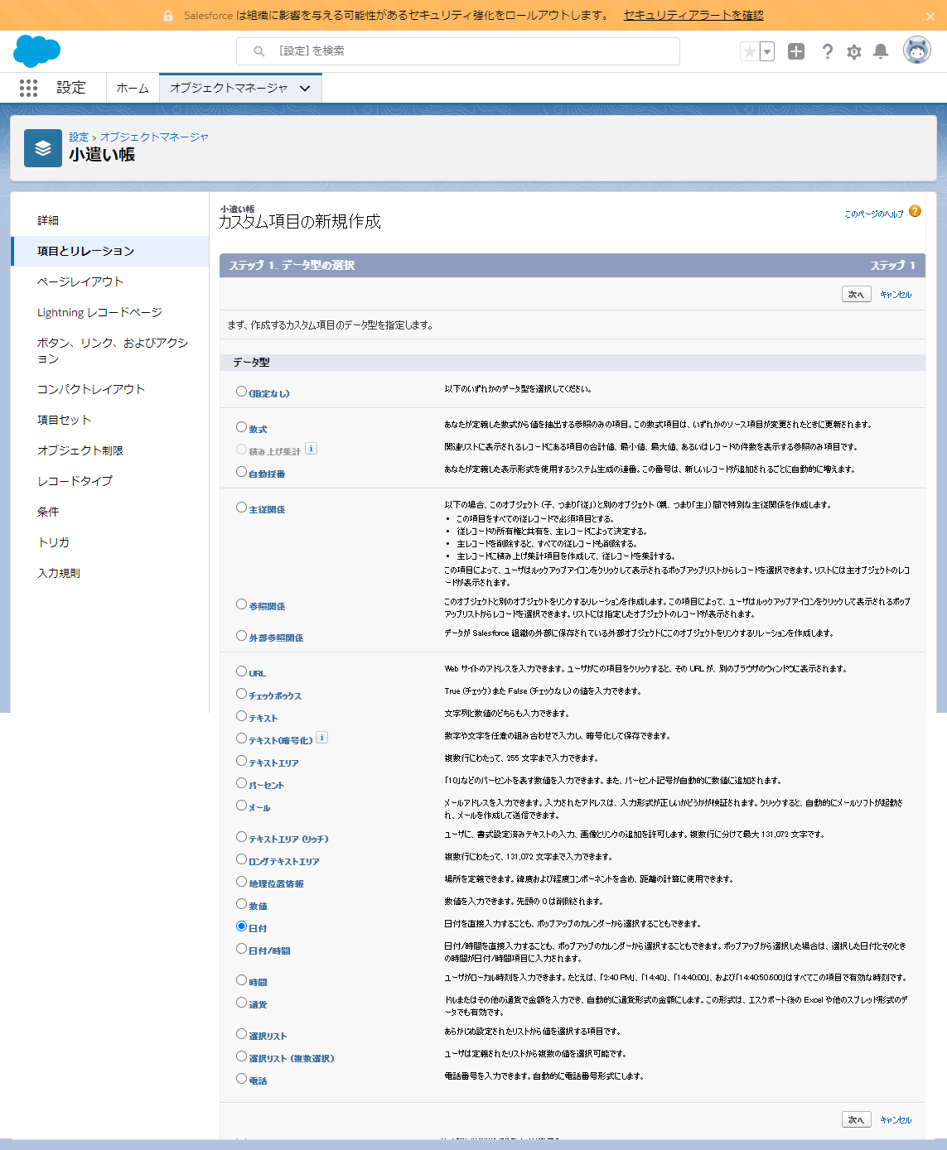Screen dimensions: 947x1150
Task: Select the 通貨 data type radio
Action: pos(241,1003)
